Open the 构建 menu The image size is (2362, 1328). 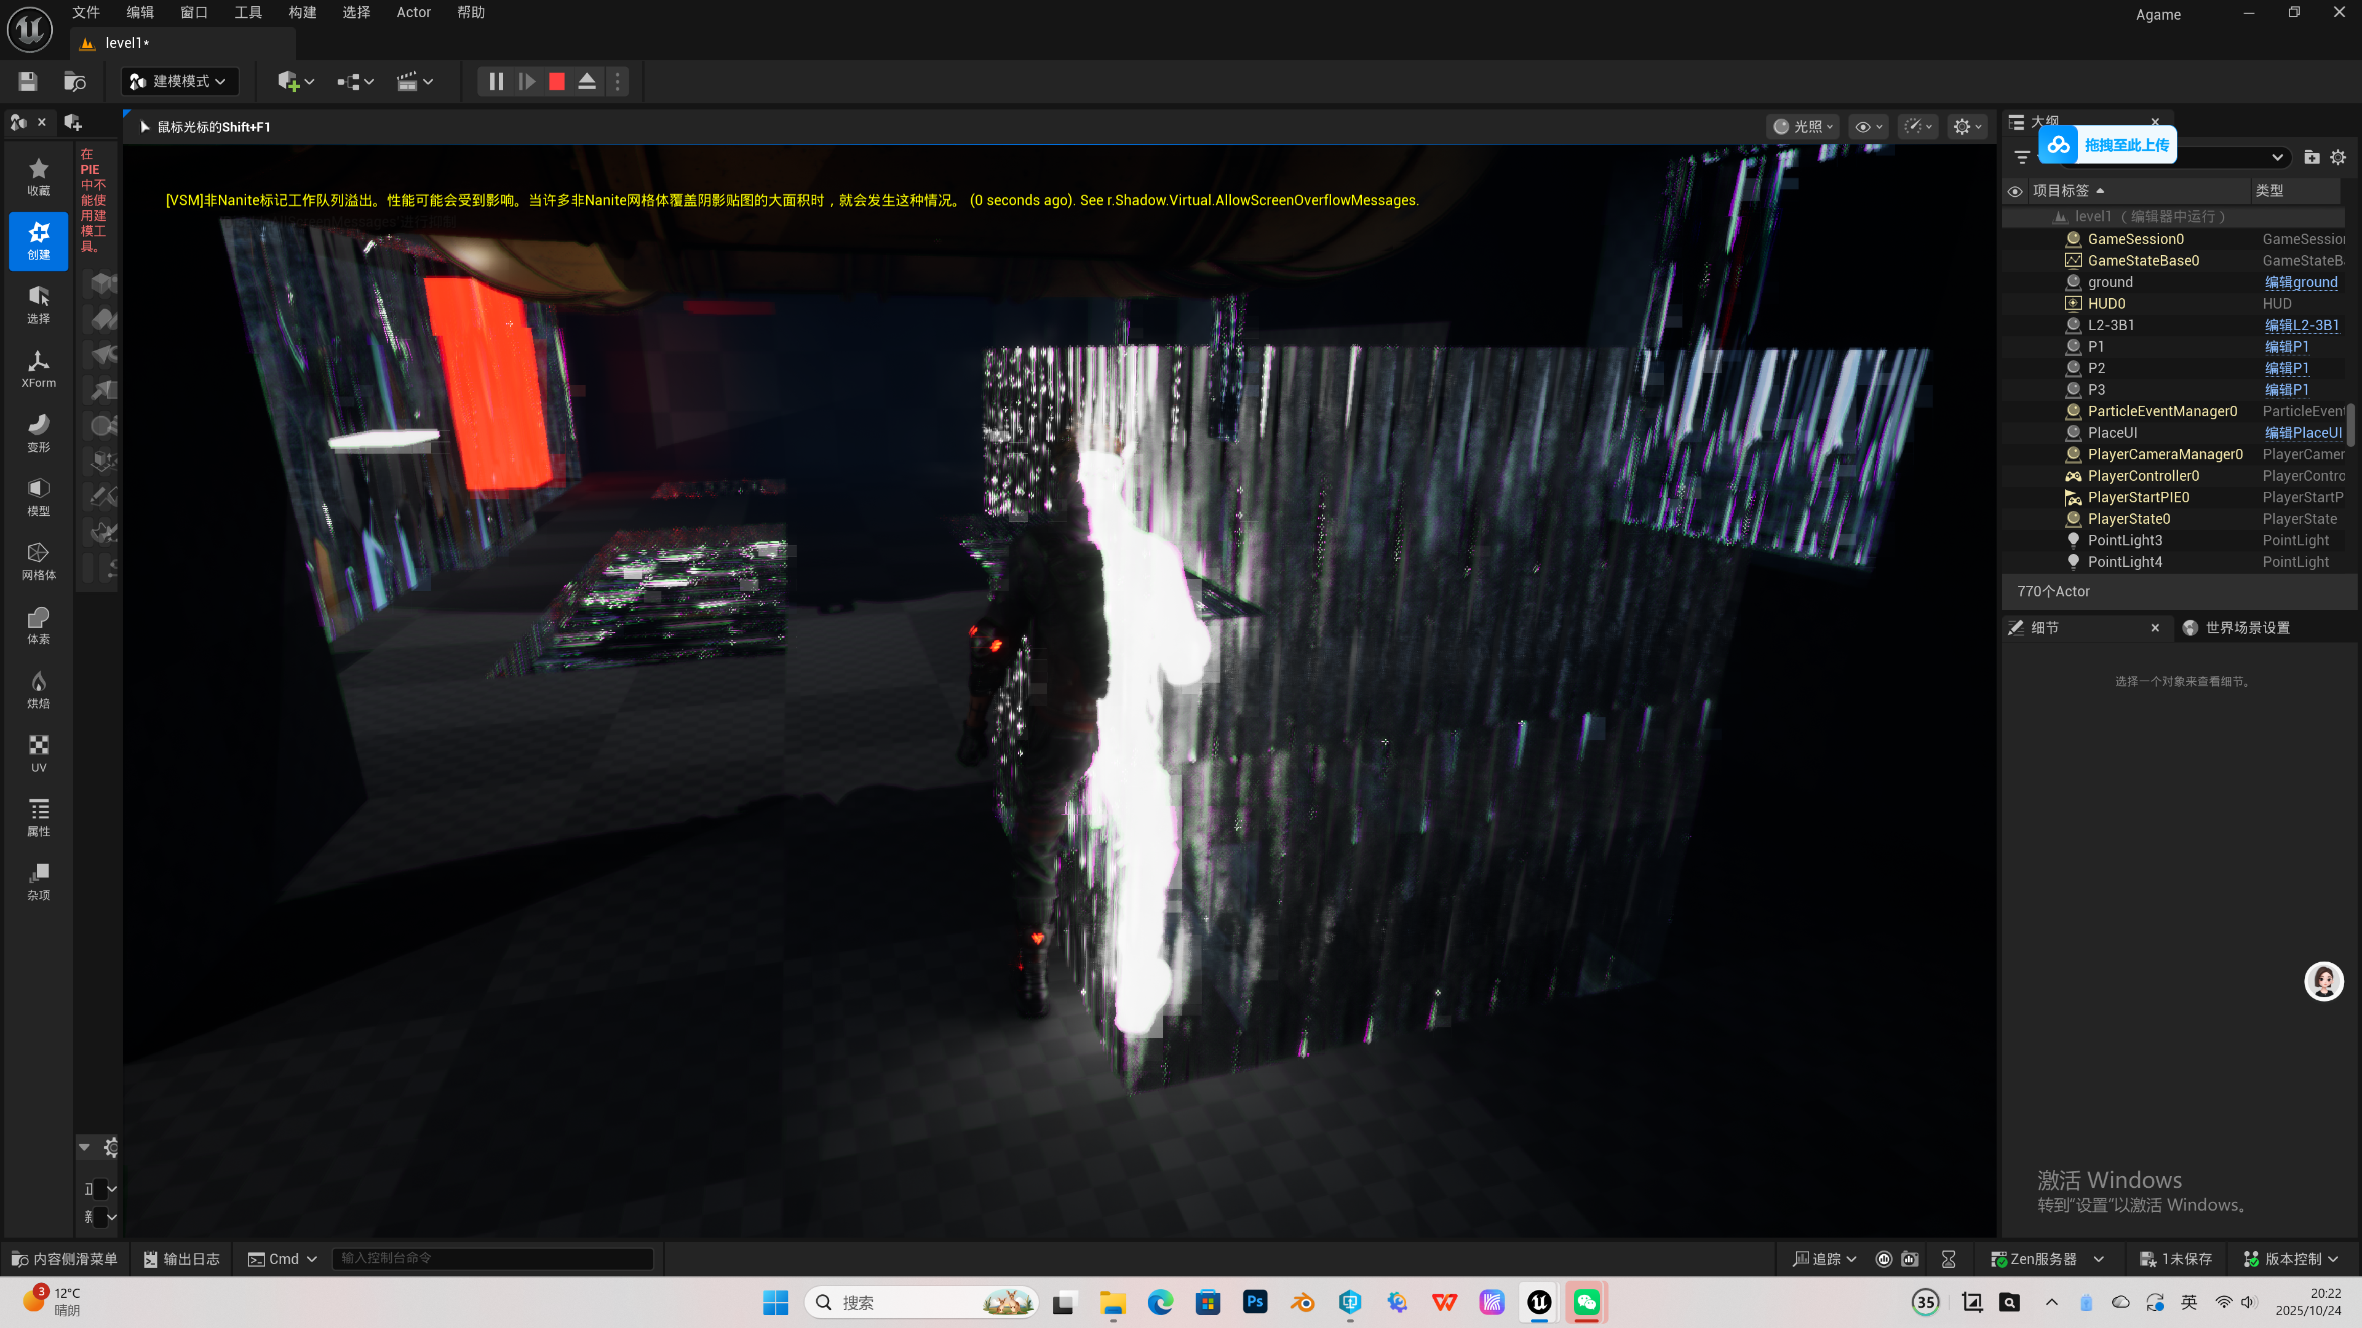pyautogui.click(x=301, y=13)
